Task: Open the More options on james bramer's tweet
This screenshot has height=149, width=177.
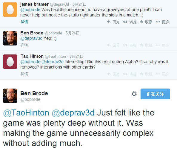Action: (162, 22)
